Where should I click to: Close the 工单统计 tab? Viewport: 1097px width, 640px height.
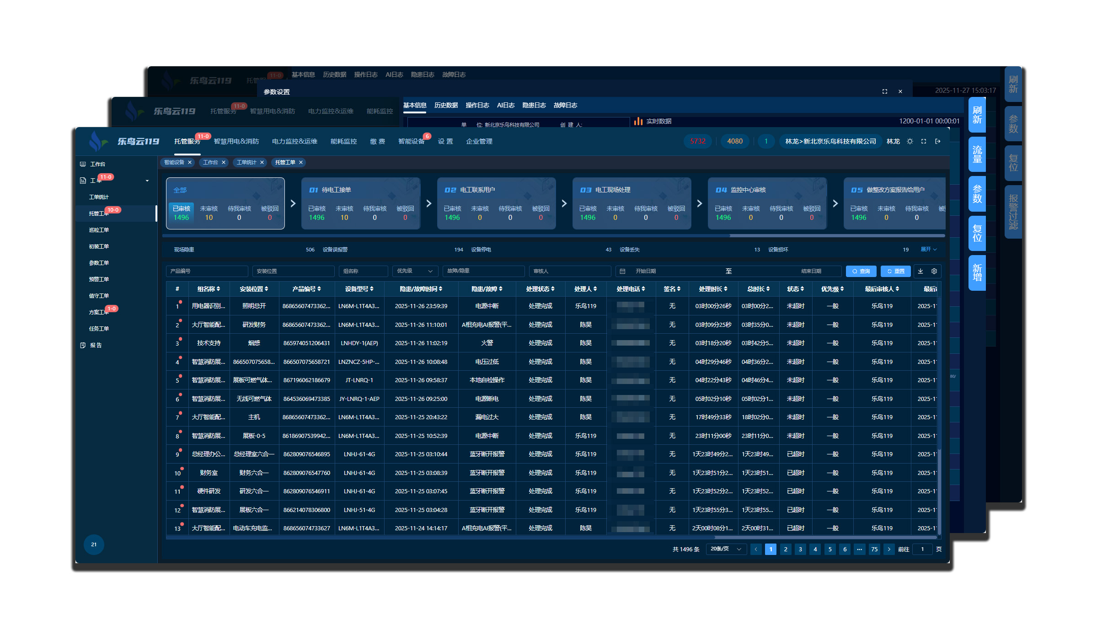click(x=262, y=162)
